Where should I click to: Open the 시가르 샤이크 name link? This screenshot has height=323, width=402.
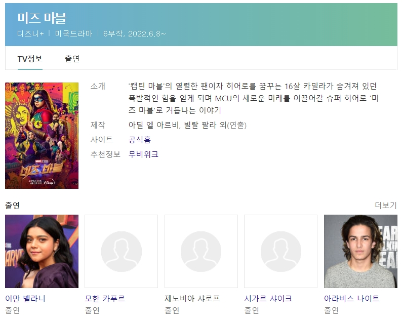pyautogui.click(x=268, y=298)
